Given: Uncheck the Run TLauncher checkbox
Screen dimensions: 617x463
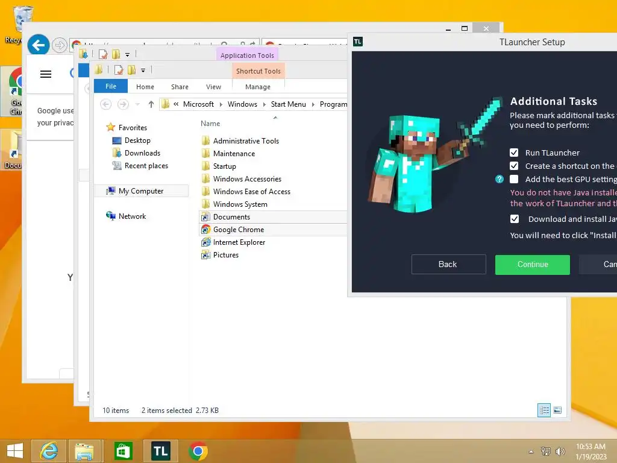Looking at the screenshot, I should (x=514, y=153).
